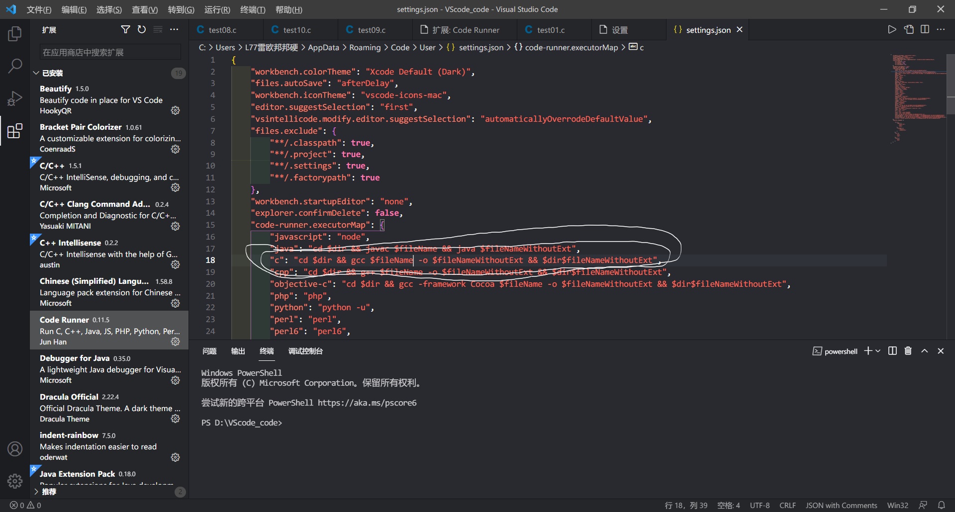Click the extension marketplace search field

point(110,52)
